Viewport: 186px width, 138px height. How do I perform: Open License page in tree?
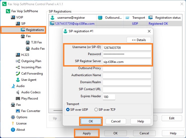click(x=21, y=123)
